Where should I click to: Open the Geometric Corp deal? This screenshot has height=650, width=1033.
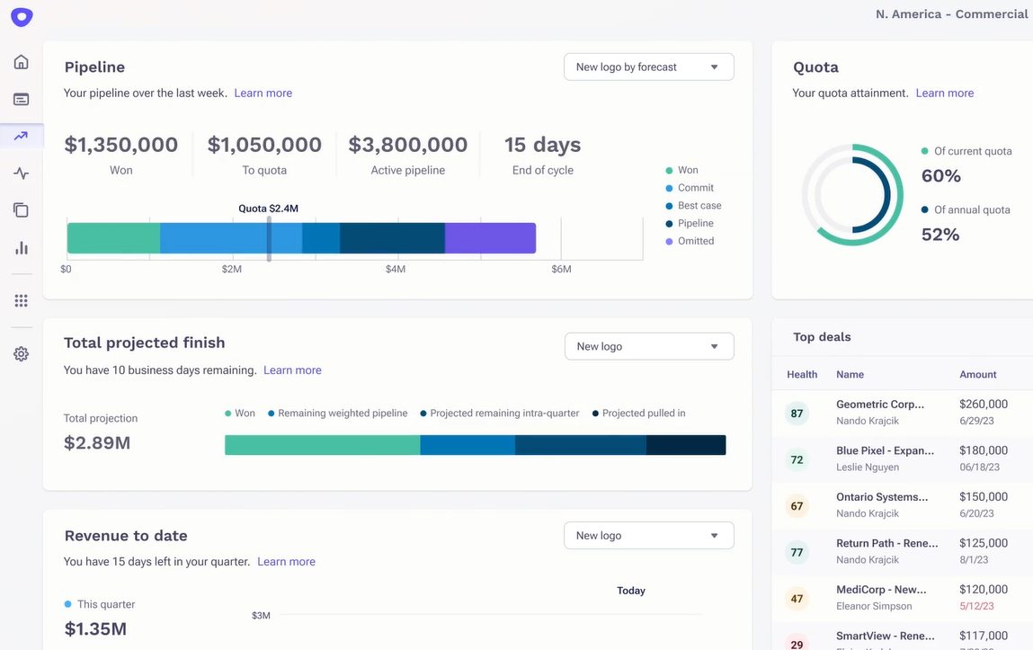coord(880,405)
